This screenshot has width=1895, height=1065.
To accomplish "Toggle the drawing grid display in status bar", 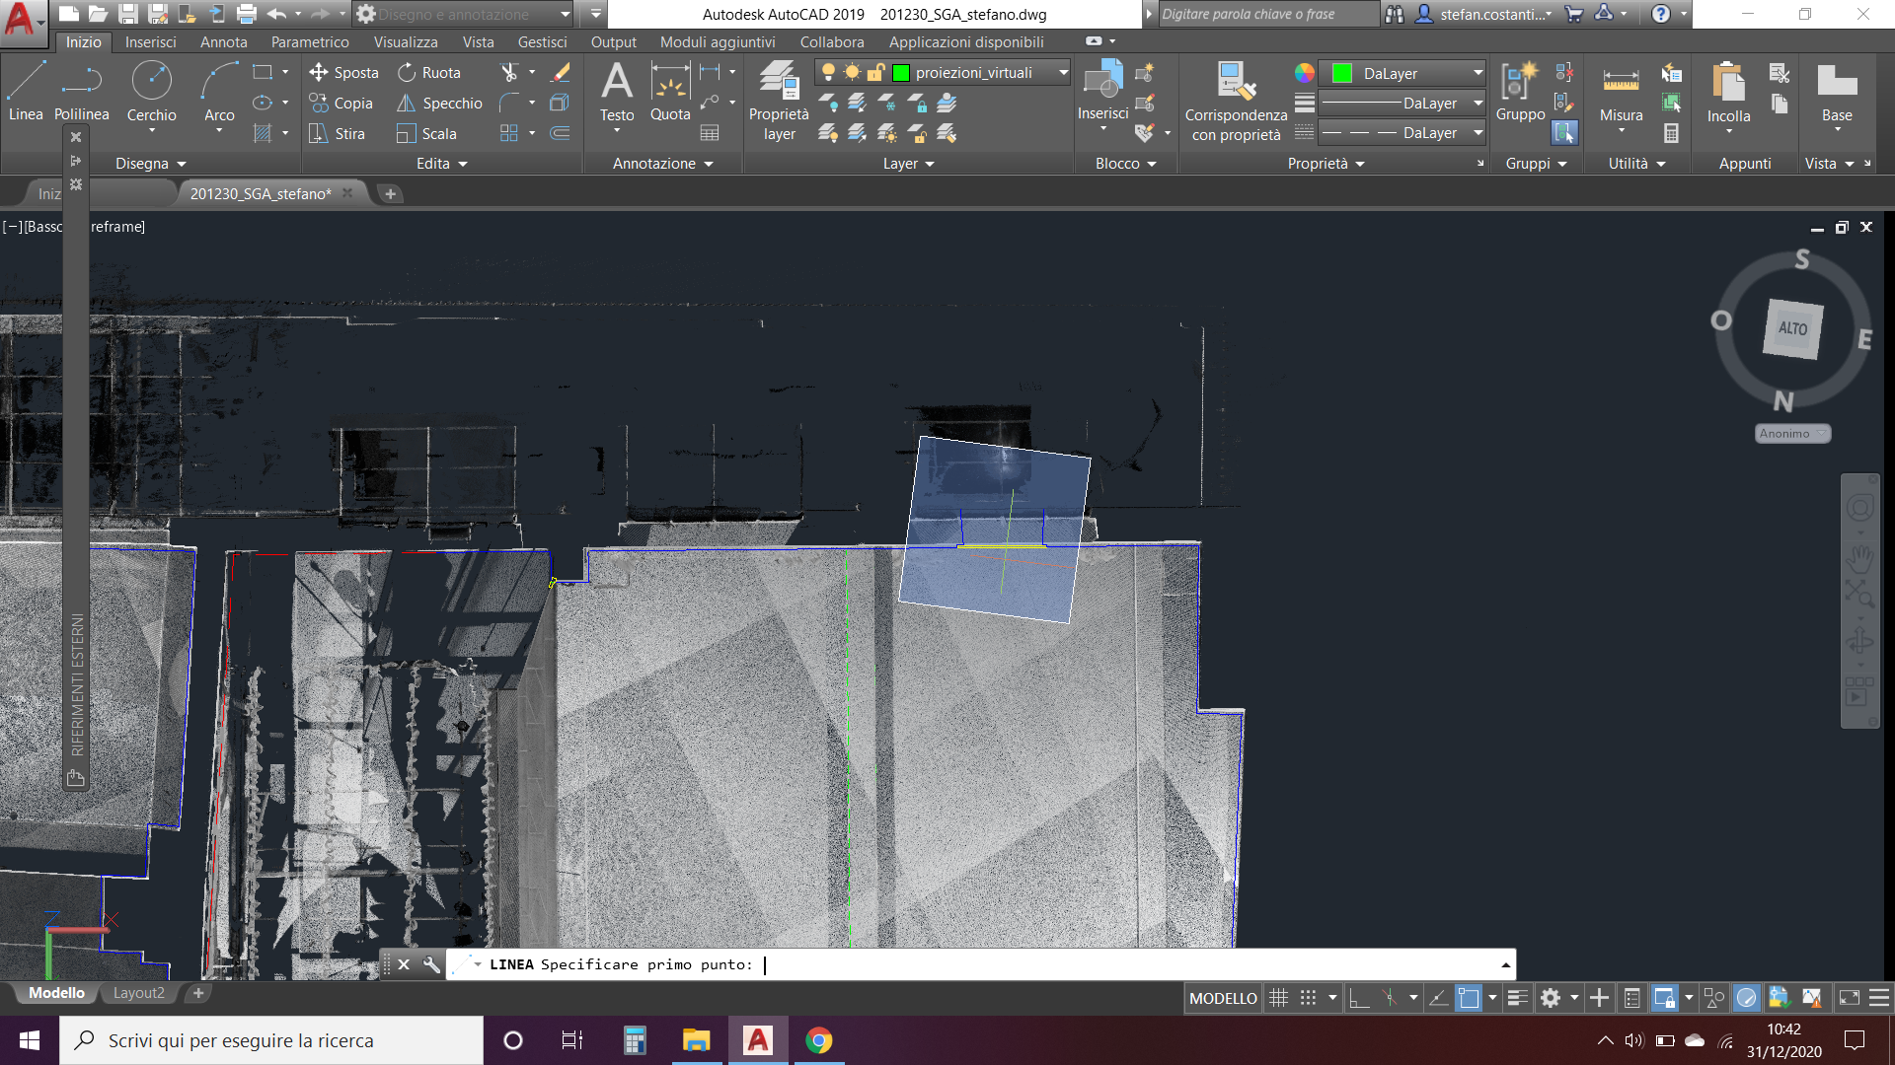I will 1278,998.
